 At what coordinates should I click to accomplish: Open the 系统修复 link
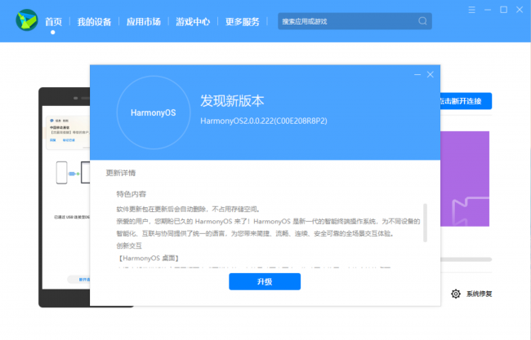[x=480, y=294]
